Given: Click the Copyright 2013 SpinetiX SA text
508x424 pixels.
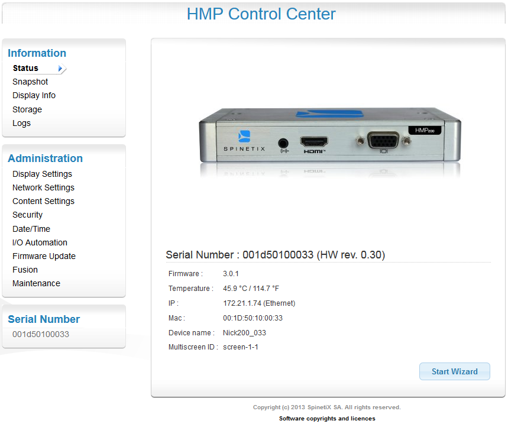Looking at the screenshot, I should point(327,407).
